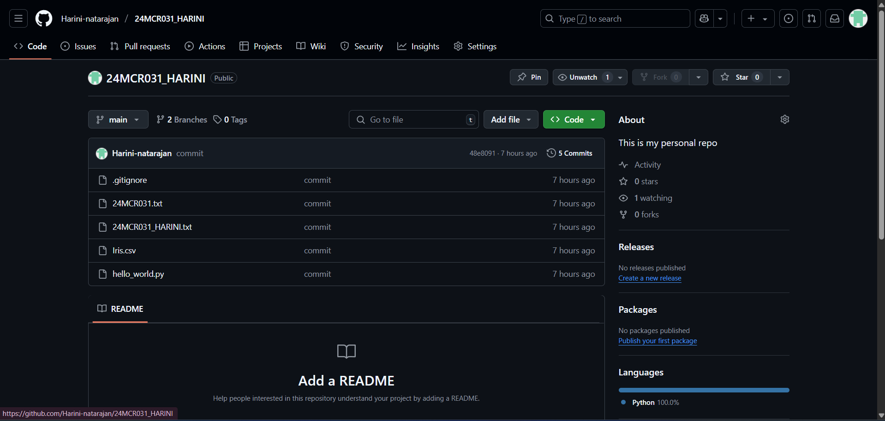Viewport: 885px width, 421px height.
Task: Focus the Go to file field
Action: 414,119
